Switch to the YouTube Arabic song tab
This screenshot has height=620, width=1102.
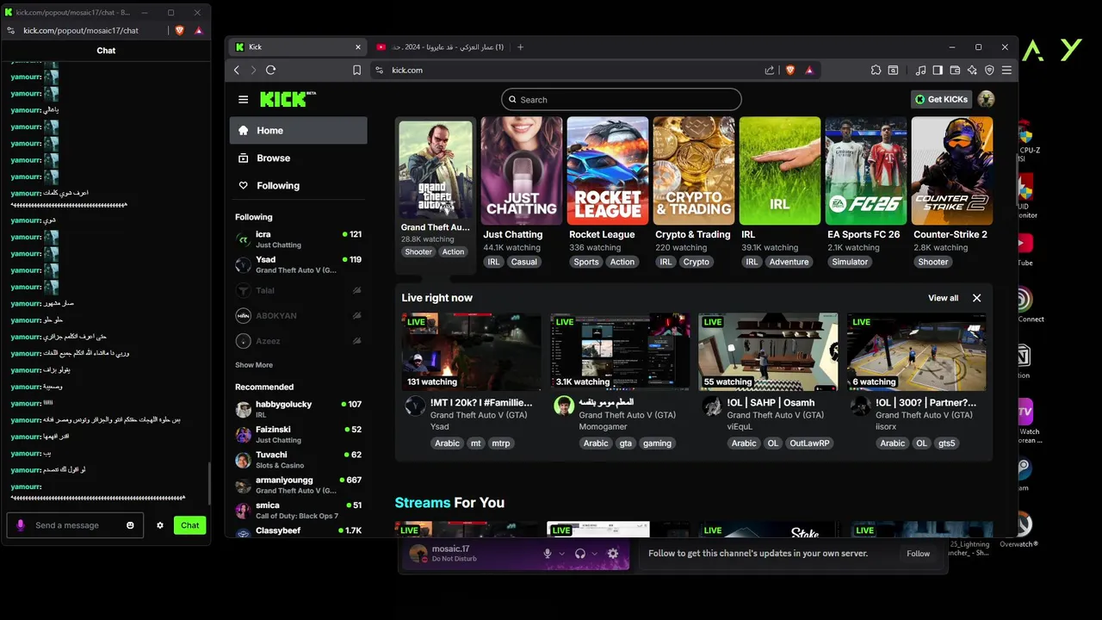[x=440, y=46]
